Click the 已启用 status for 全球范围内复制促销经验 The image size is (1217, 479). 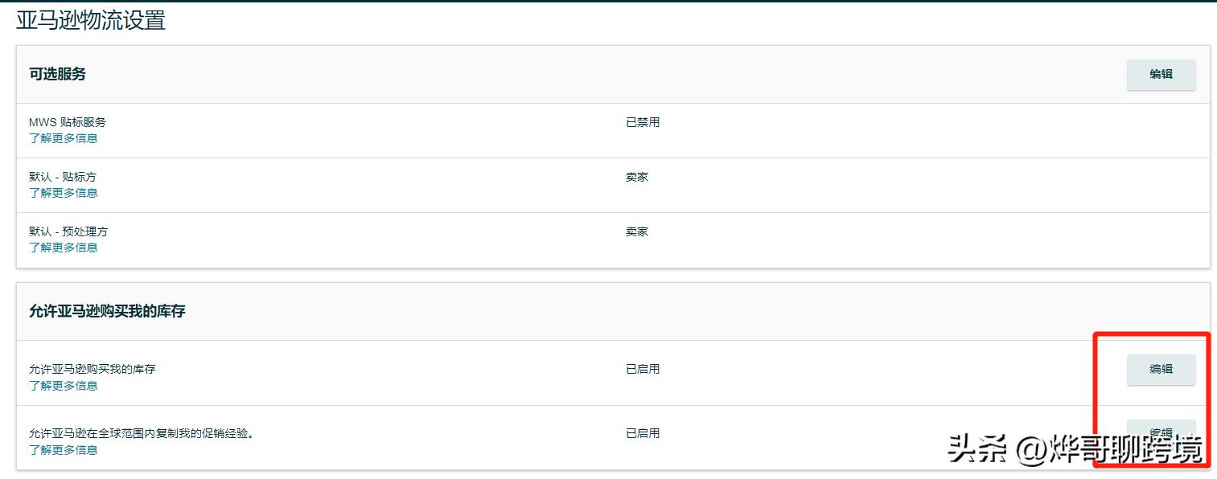[643, 433]
